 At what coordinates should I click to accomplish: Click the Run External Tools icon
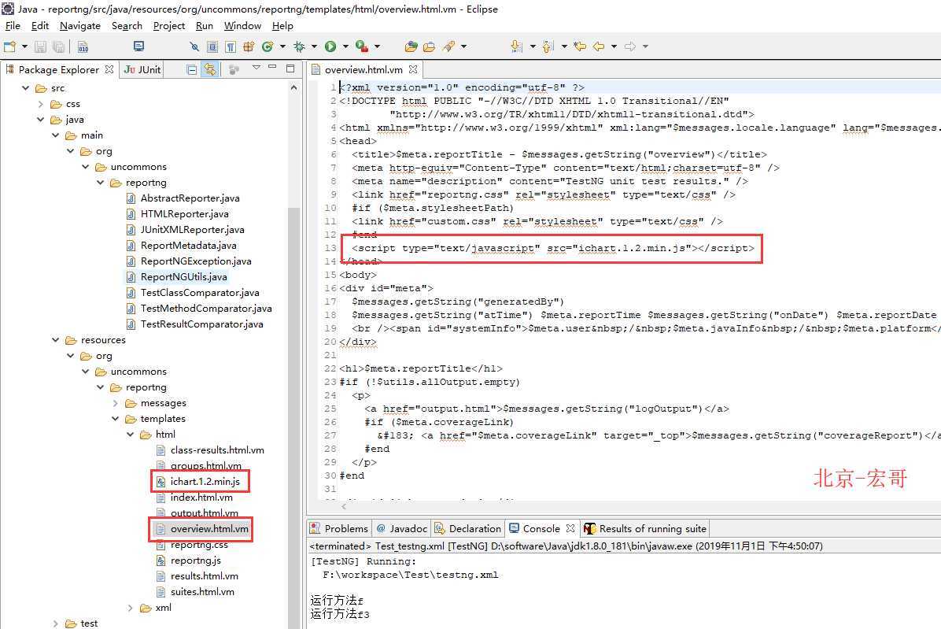[361, 46]
